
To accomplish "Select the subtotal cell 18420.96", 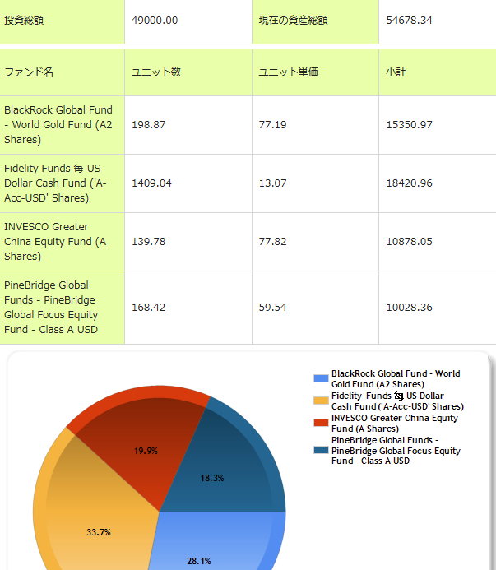I will pos(409,183).
